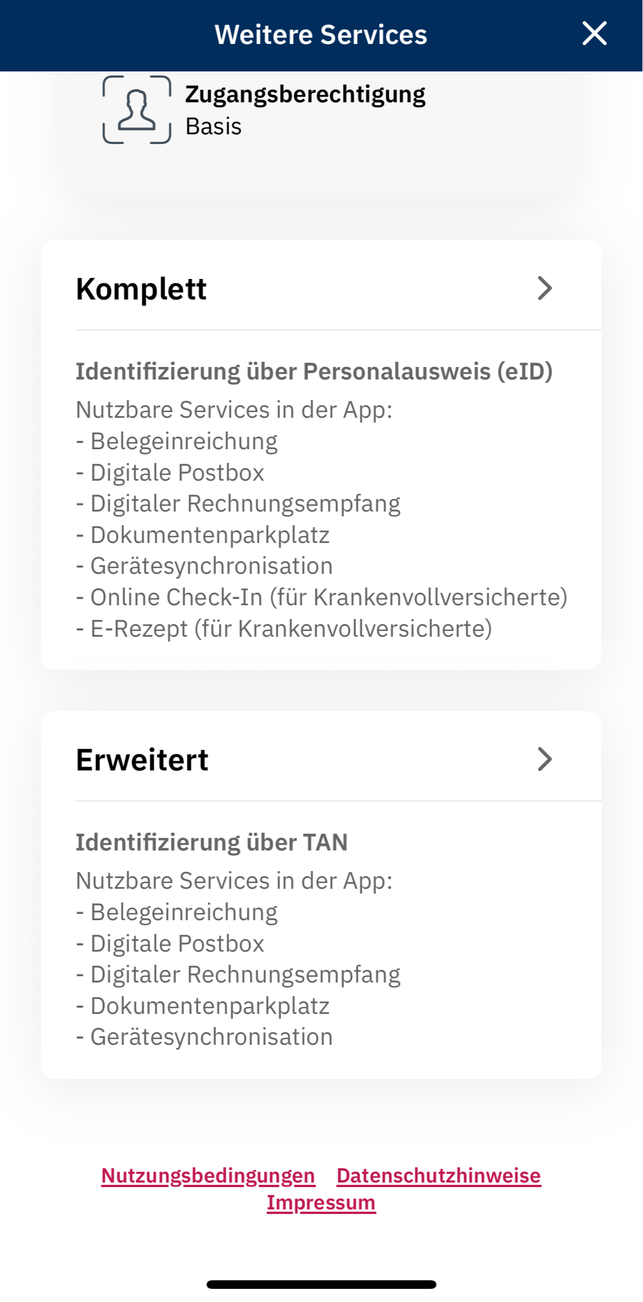Tap the home indicator bar
This screenshot has width=643, height=1302.
[x=321, y=1284]
